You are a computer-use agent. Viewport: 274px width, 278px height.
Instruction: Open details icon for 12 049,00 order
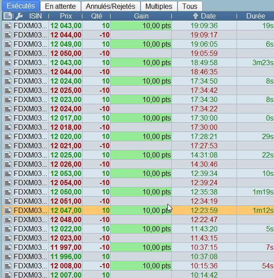coord(7,44)
